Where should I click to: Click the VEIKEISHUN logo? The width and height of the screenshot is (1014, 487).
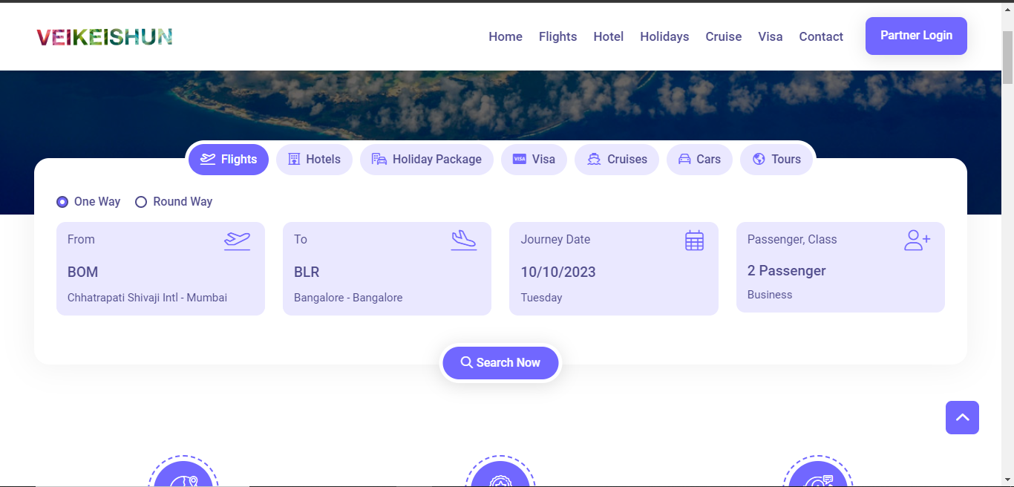click(x=105, y=36)
